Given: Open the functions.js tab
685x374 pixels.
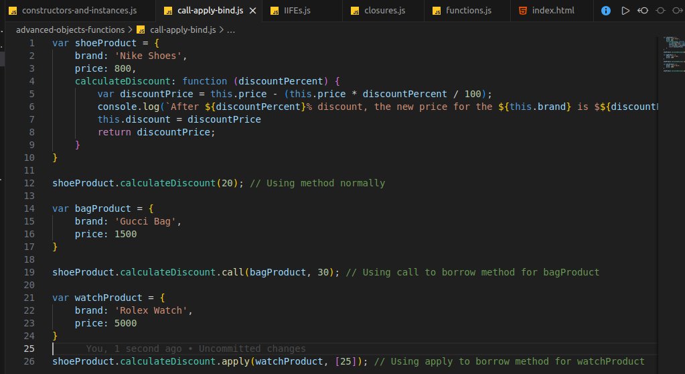Looking at the screenshot, I should tap(468, 11).
